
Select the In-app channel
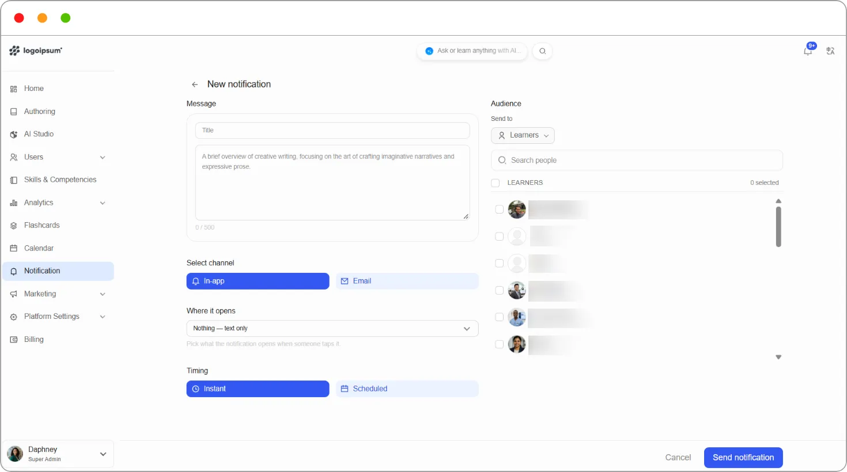(258, 281)
